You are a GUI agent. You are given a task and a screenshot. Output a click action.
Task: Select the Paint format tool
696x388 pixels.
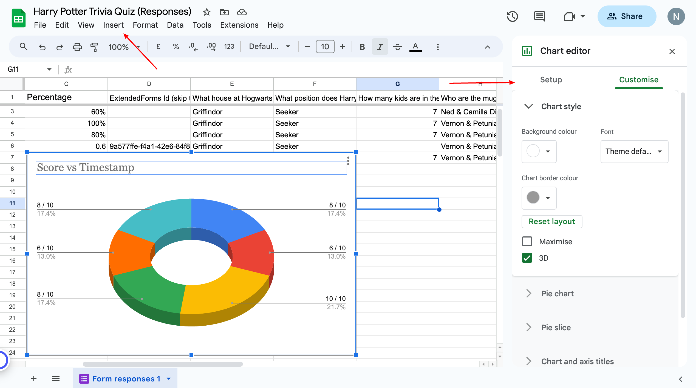[94, 47]
